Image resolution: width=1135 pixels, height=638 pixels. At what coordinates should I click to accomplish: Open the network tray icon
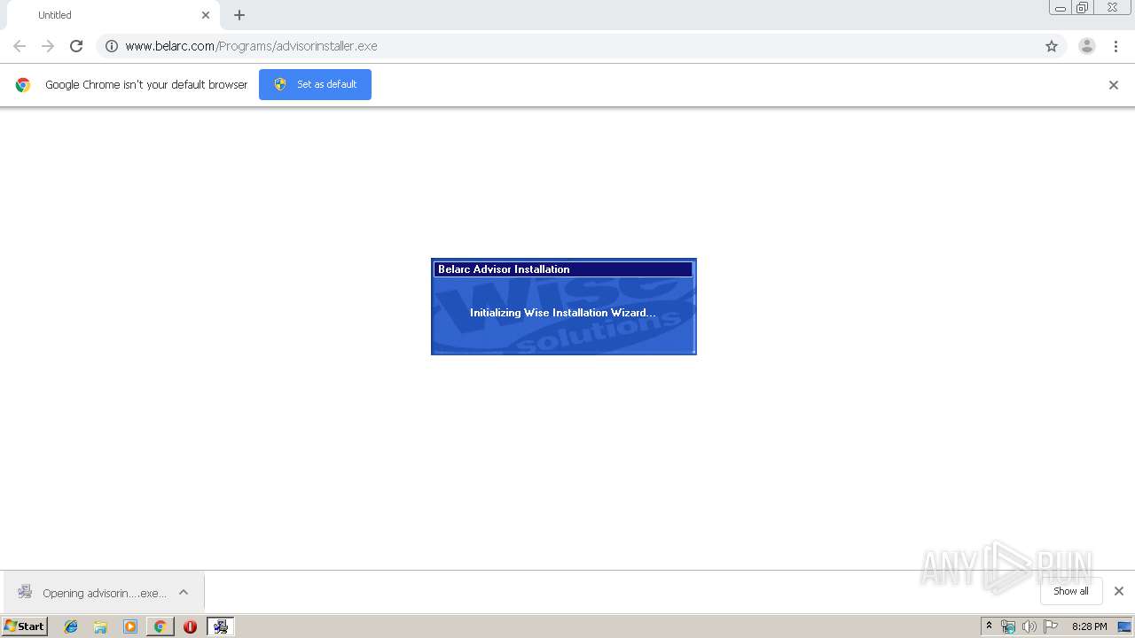[1008, 626]
